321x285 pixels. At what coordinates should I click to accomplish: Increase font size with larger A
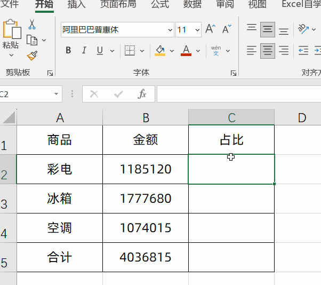(211, 29)
